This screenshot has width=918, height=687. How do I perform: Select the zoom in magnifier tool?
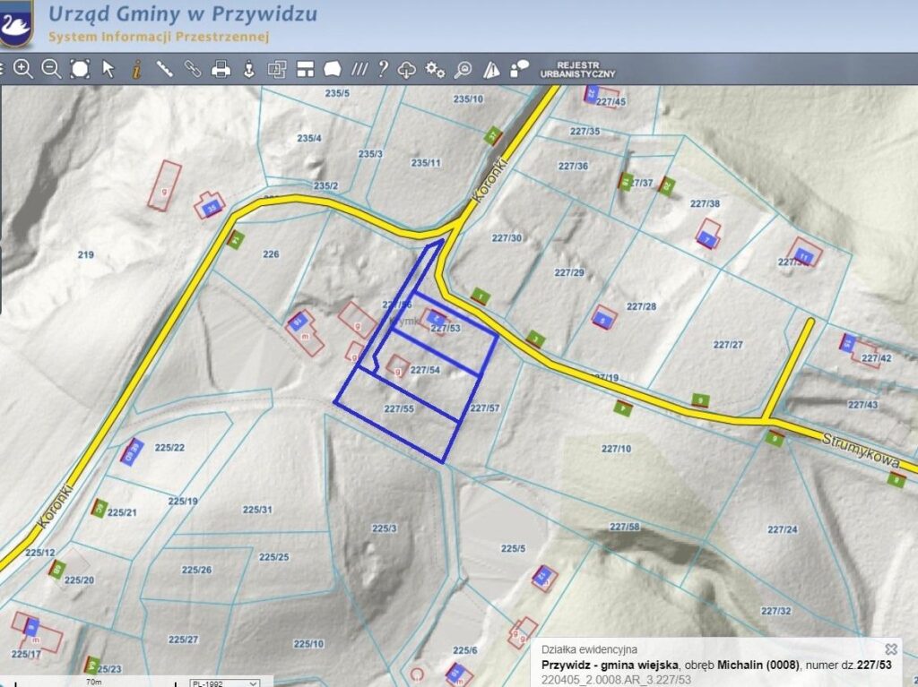point(22,69)
